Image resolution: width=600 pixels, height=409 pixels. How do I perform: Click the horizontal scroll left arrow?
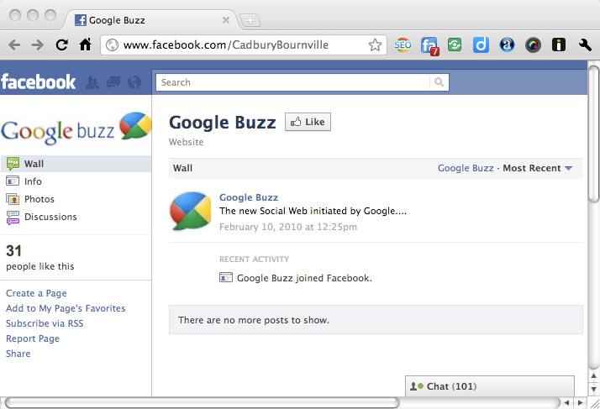567,402
